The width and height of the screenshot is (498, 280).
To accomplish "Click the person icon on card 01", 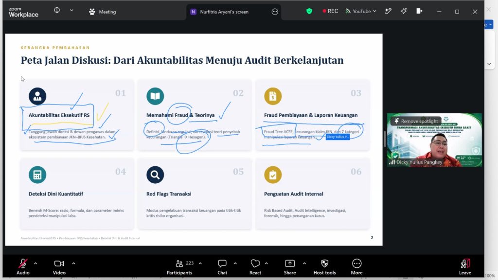I will (37, 96).
